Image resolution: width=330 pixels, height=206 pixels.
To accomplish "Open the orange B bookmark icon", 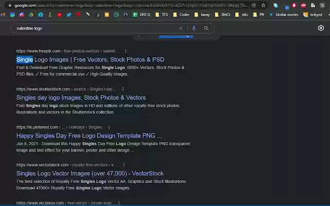I will [x=107, y=14].
